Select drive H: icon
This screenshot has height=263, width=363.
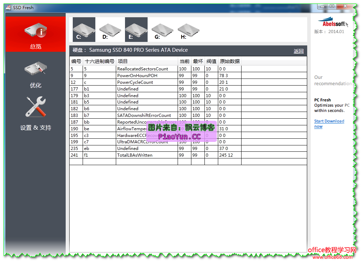click(x=189, y=30)
